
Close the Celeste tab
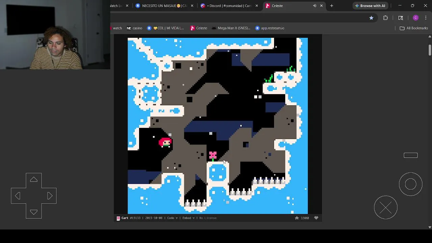click(321, 6)
